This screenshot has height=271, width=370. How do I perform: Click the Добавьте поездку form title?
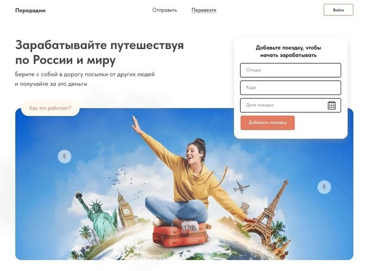pyautogui.click(x=288, y=52)
